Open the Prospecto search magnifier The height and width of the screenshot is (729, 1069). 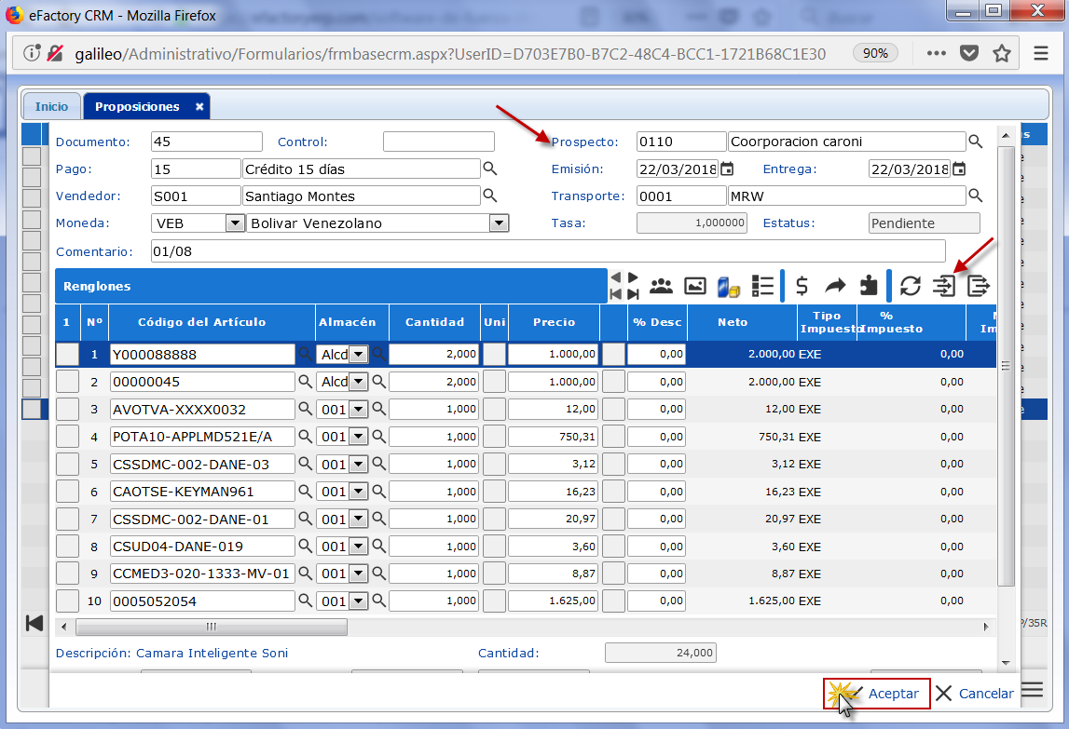(x=976, y=142)
